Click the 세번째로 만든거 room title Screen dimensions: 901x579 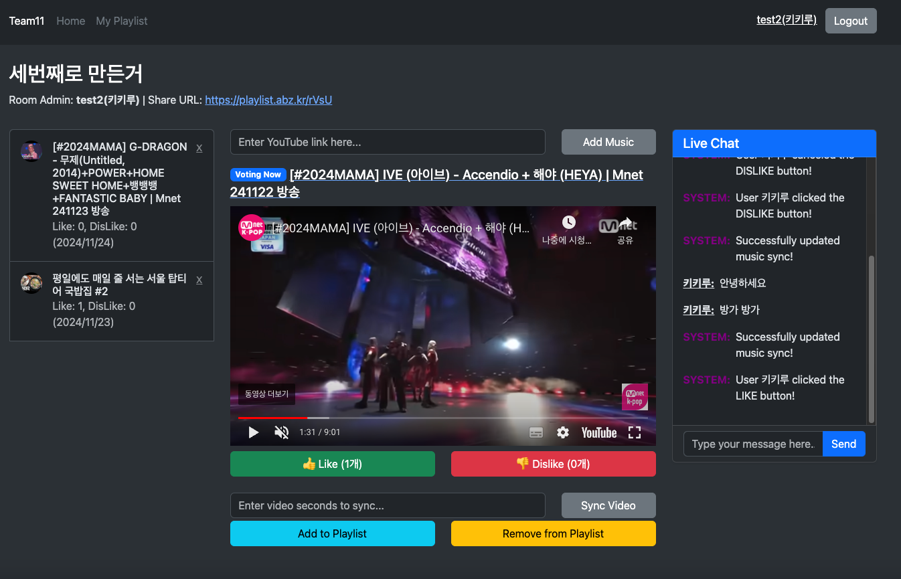[76, 74]
